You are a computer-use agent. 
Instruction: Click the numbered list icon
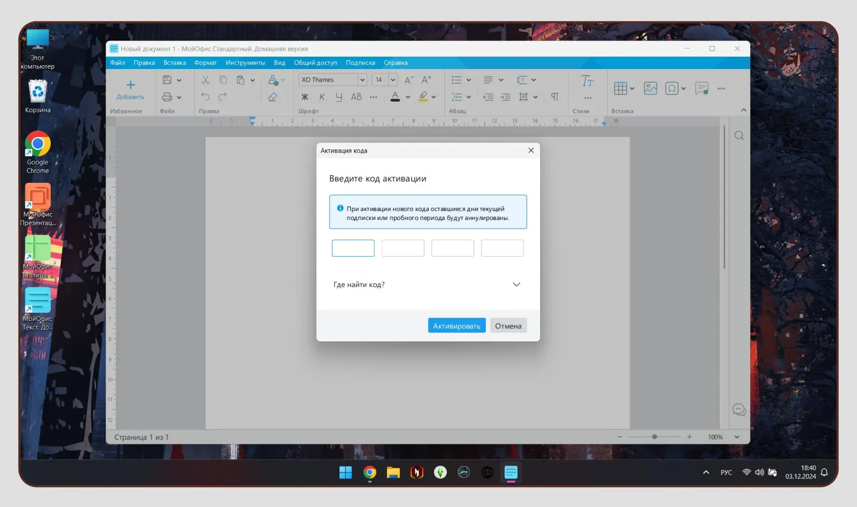pos(457,97)
